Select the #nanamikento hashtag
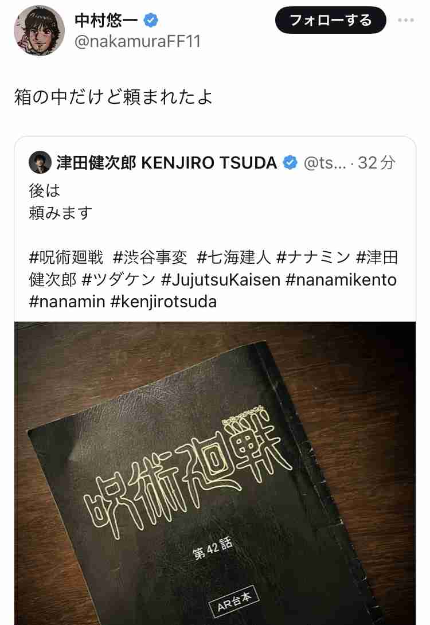Image resolution: width=430 pixels, height=625 pixels. (341, 280)
